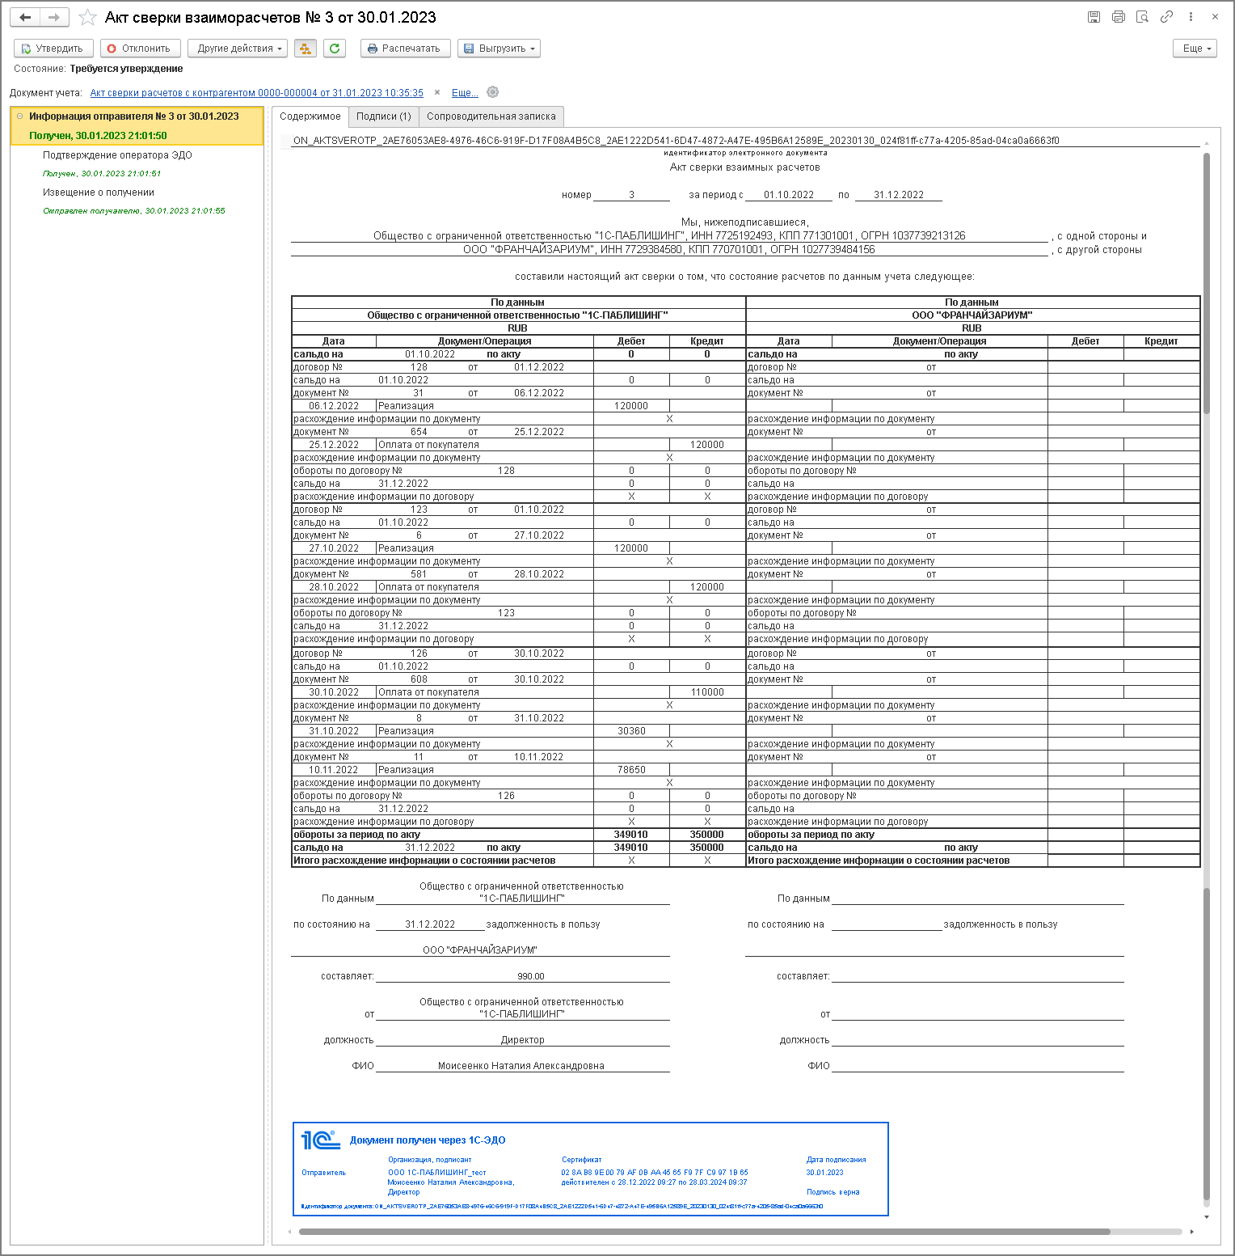1235x1256 pixels.
Task: Open the Акт сверки расчетов с контрагентом link
Action: point(257,93)
